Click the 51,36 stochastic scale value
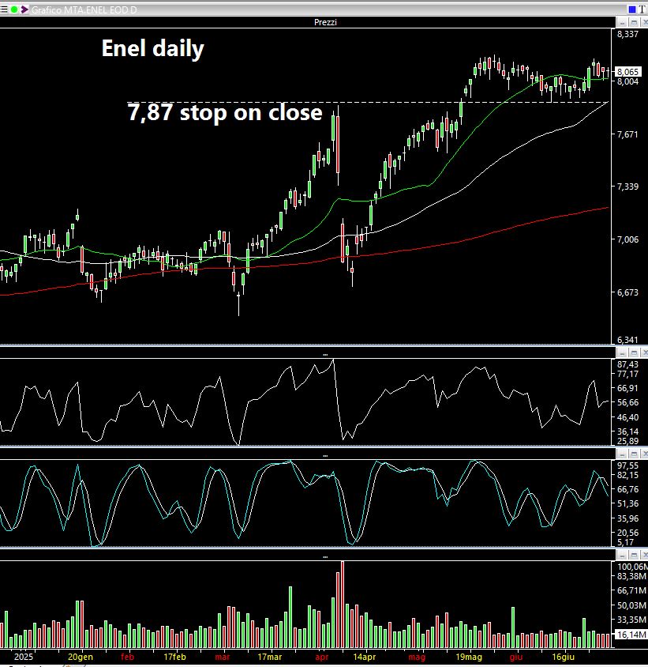Screen dimensions: 648x667 coord(627,503)
